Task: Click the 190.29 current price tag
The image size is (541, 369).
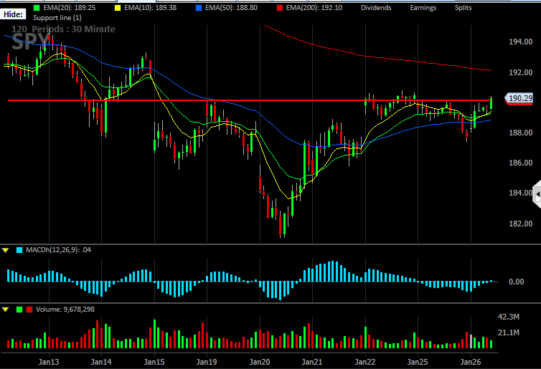Action: [x=519, y=99]
